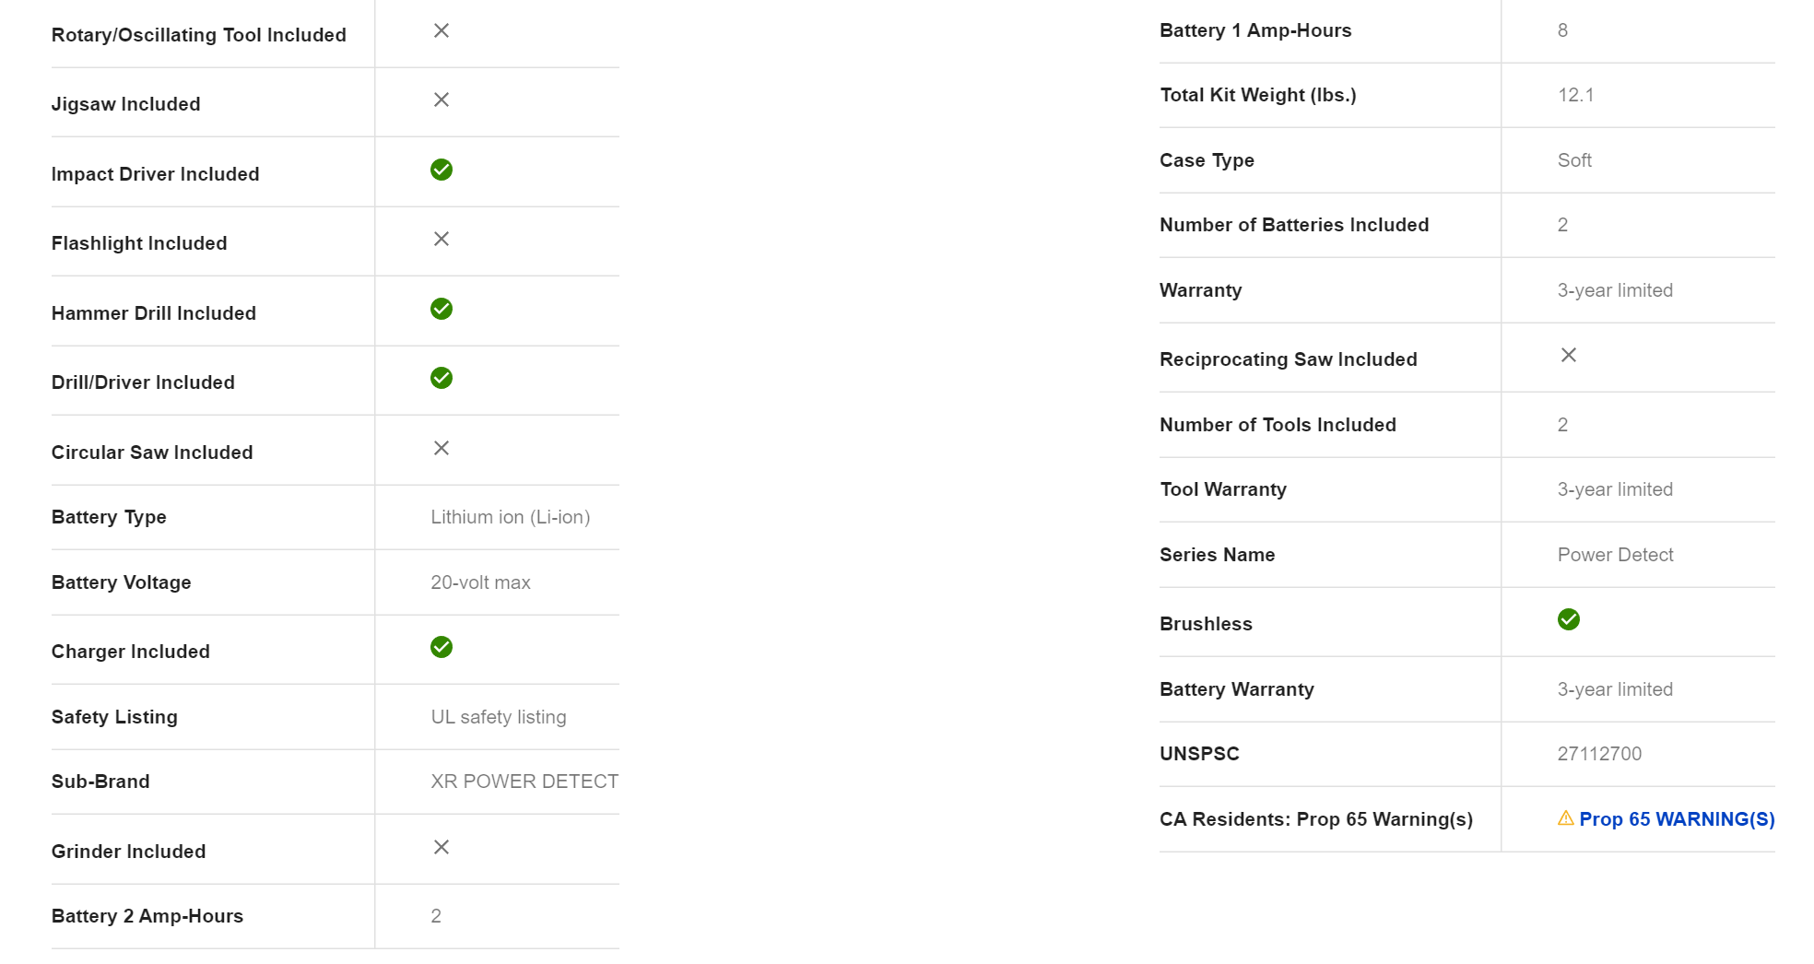Click the Lithium ion (Li-ion) battery type value
Viewport: 1814px width, 964px height.
tap(510, 517)
